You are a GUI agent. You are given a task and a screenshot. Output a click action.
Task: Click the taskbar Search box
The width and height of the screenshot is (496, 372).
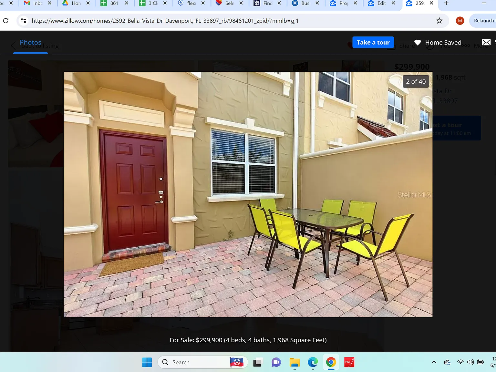[x=203, y=362]
